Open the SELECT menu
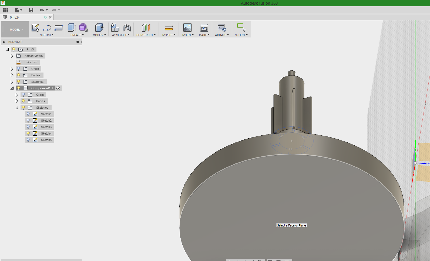 [x=241, y=35]
